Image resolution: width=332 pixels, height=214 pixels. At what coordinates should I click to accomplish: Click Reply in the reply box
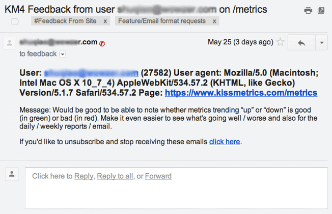click(84, 176)
